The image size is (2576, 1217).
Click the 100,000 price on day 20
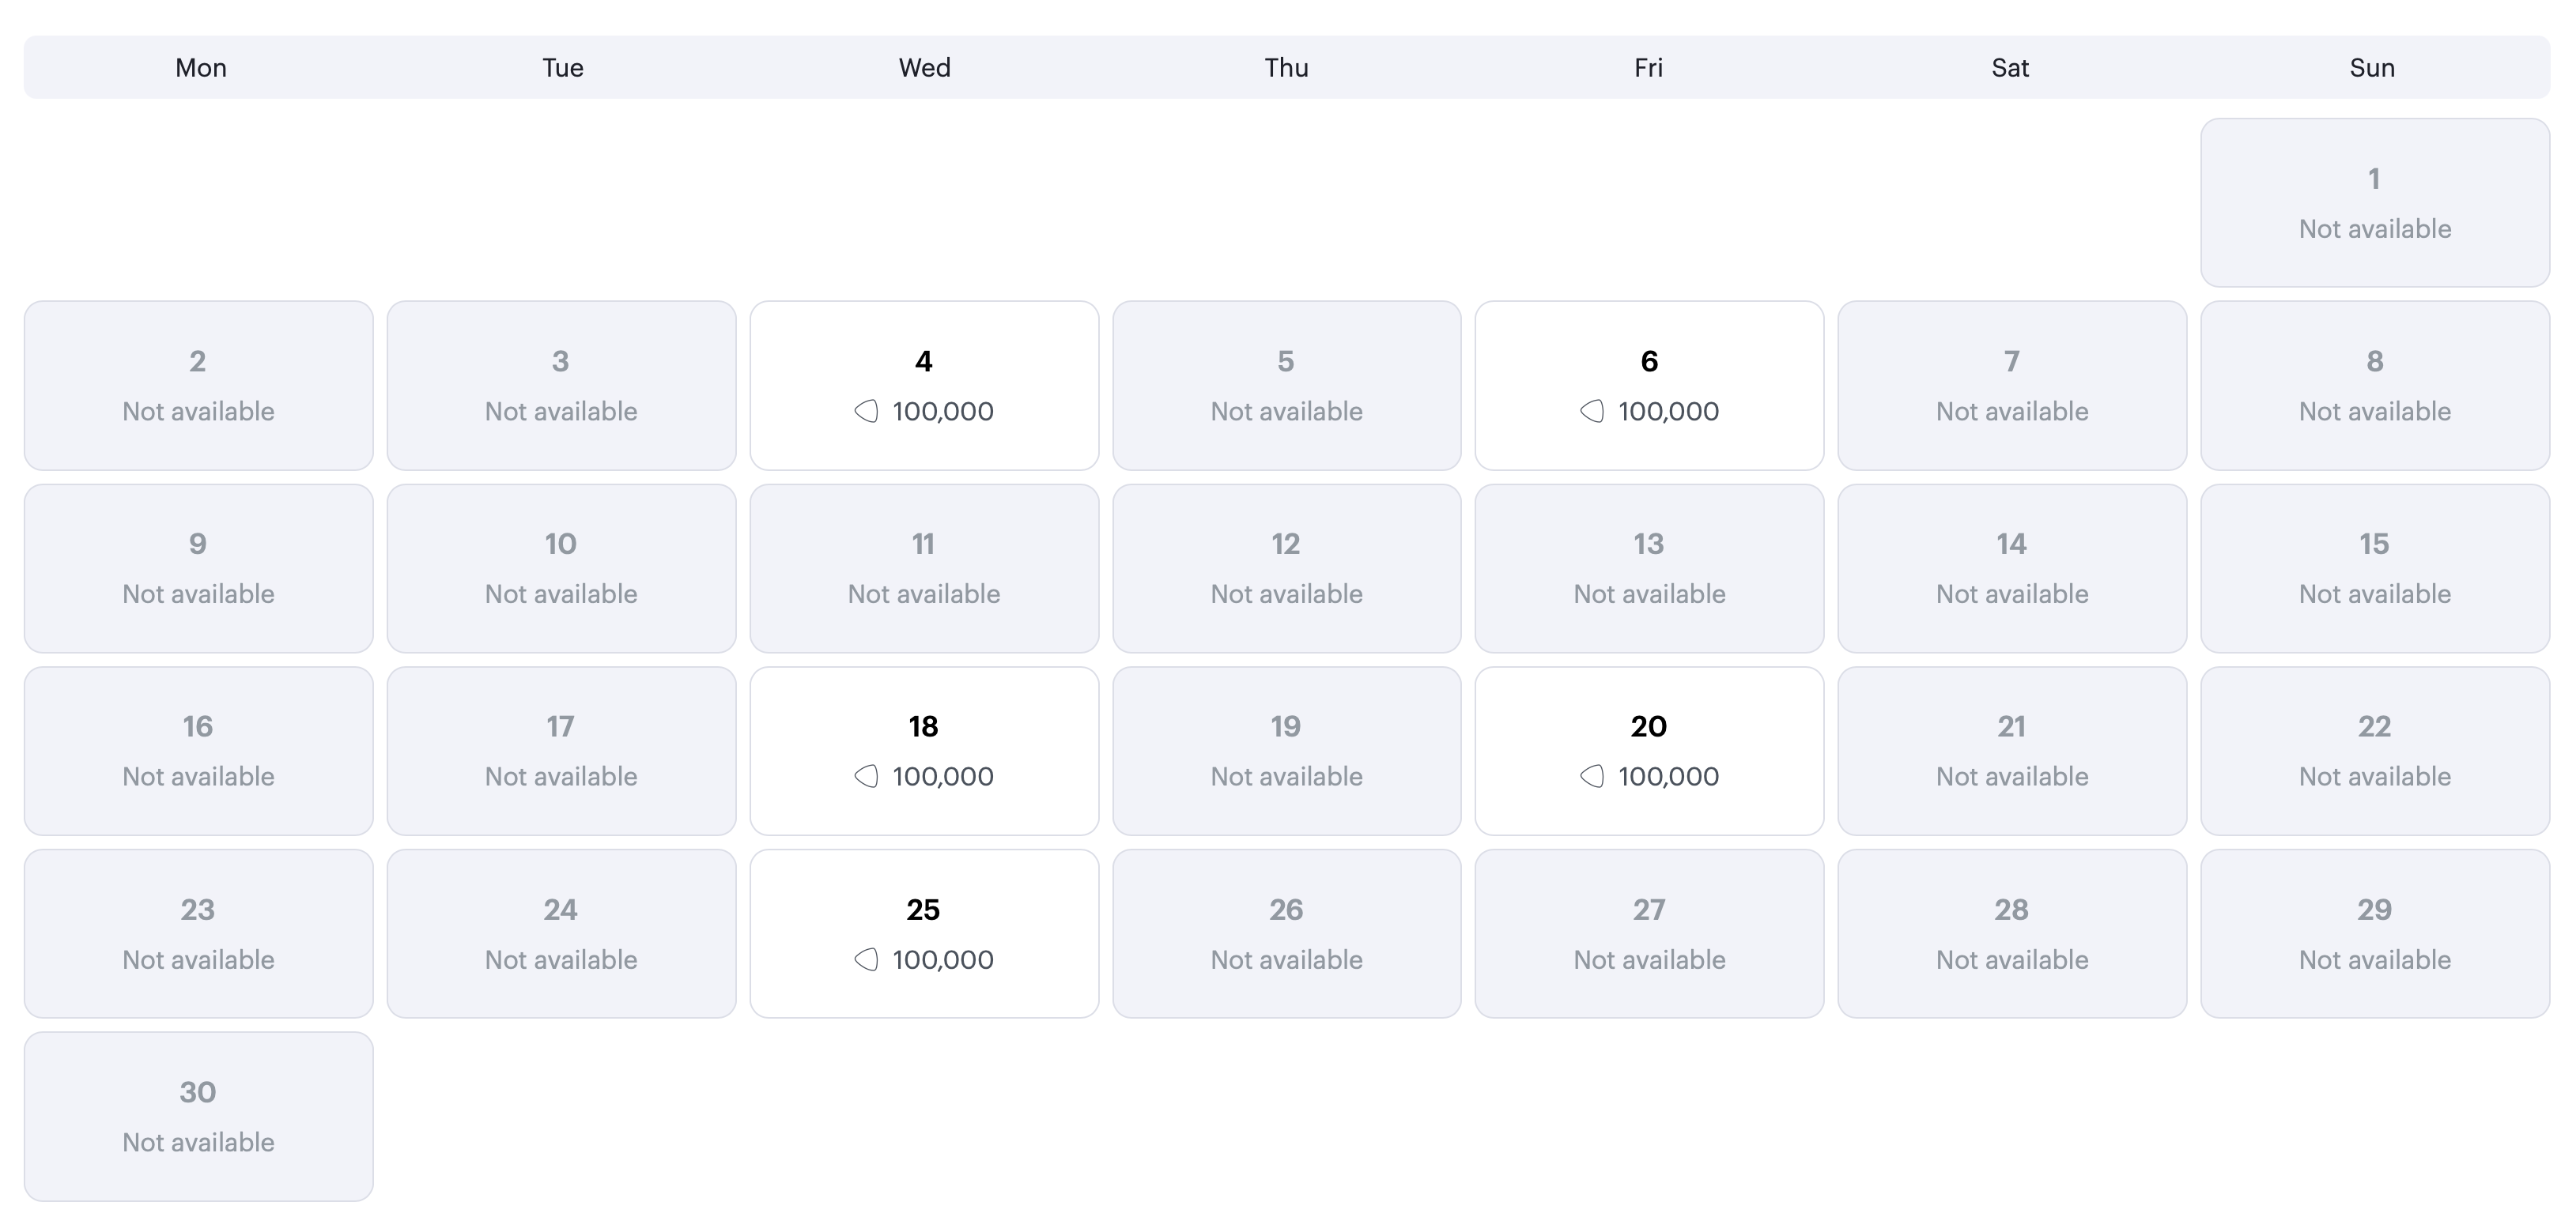tap(1668, 776)
